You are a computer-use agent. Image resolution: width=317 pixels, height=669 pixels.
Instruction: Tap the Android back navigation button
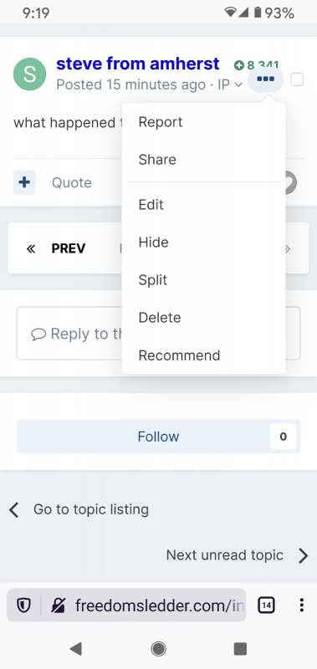[x=76, y=649]
